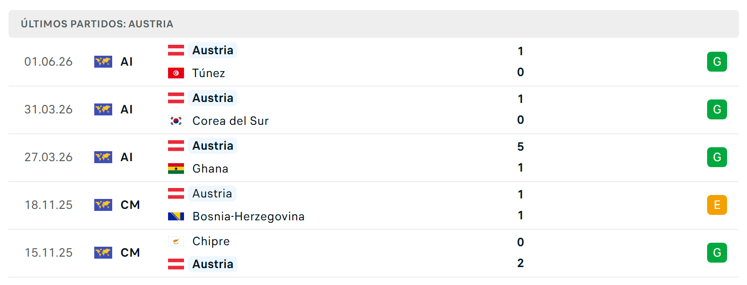This screenshot has width=747, height=285.
Task: Click the Ghana flag icon
Action: click(176, 169)
